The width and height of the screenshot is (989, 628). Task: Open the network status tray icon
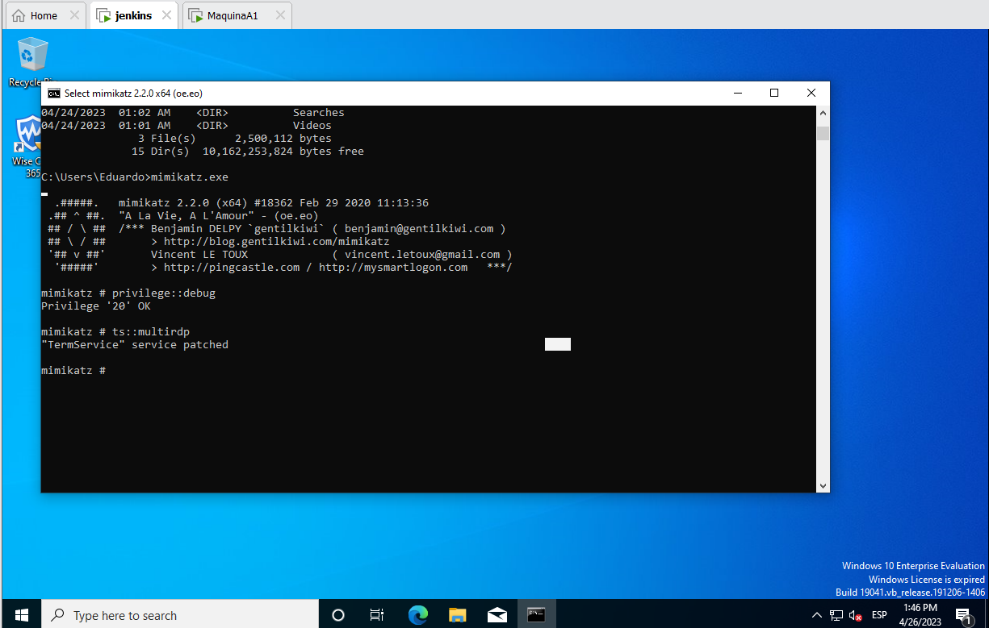pos(836,615)
